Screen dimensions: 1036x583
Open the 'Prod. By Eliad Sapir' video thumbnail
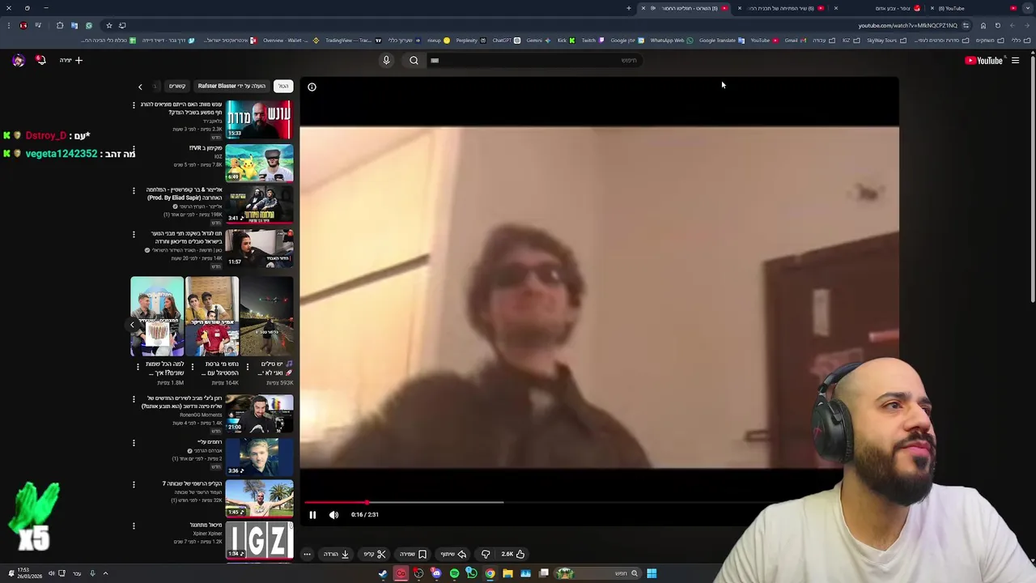pos(259,205)
